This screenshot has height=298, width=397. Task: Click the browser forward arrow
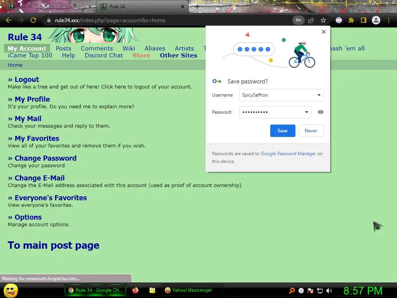[21, 20]
